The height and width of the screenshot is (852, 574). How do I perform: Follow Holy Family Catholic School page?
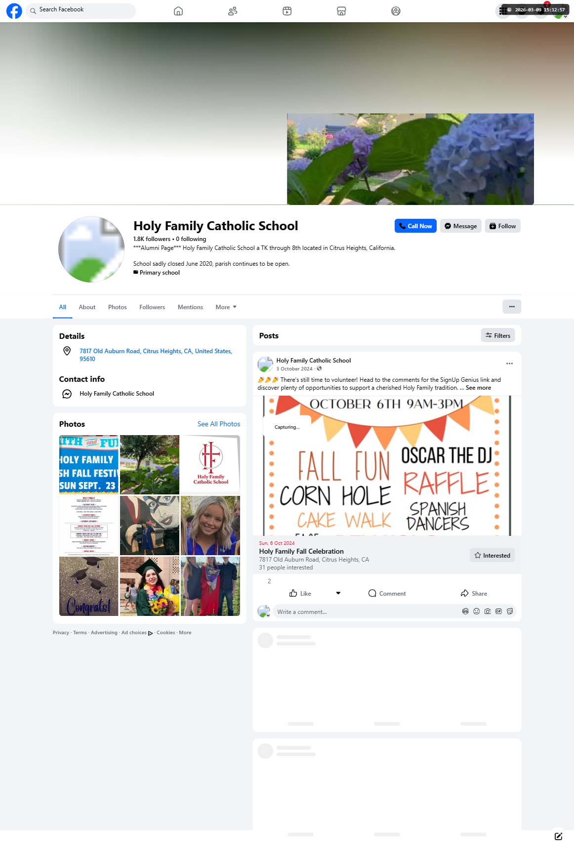(x=502, y=226)
